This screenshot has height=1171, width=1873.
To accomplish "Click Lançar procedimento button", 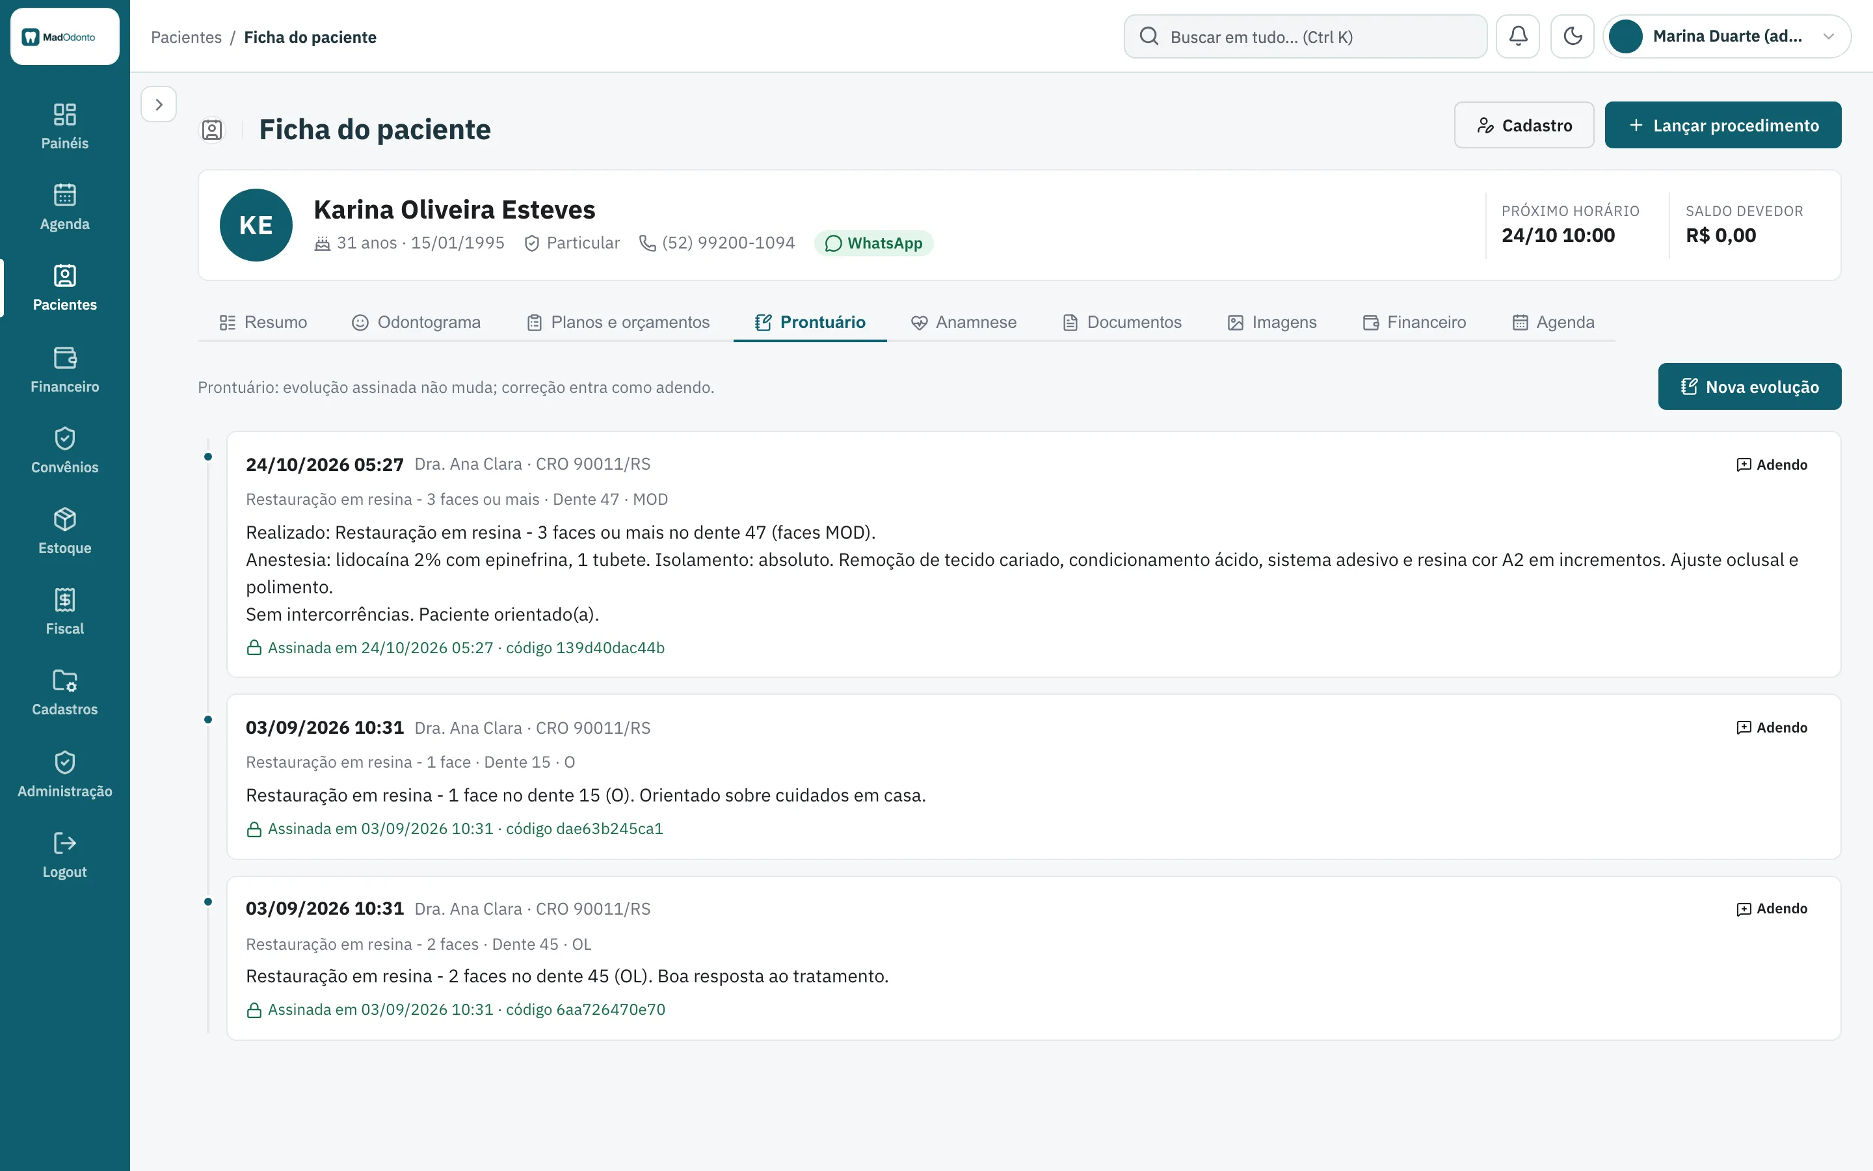I will coord(1723,126).
